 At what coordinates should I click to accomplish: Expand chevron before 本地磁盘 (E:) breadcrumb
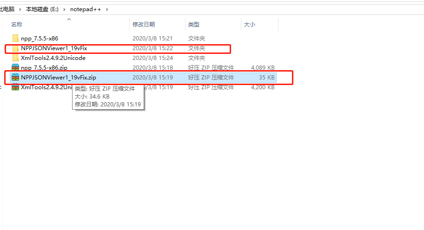pos(20,9)
